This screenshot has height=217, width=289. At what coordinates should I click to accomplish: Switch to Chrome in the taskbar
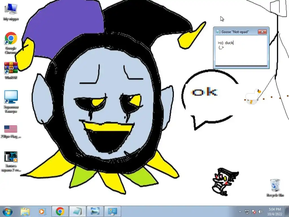60,211
